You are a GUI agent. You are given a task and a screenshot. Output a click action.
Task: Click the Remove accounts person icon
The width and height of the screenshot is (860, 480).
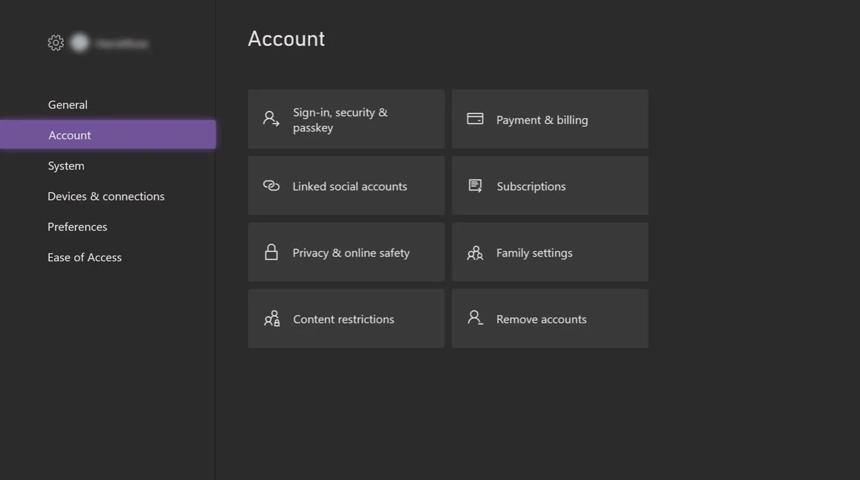(475, 318)
